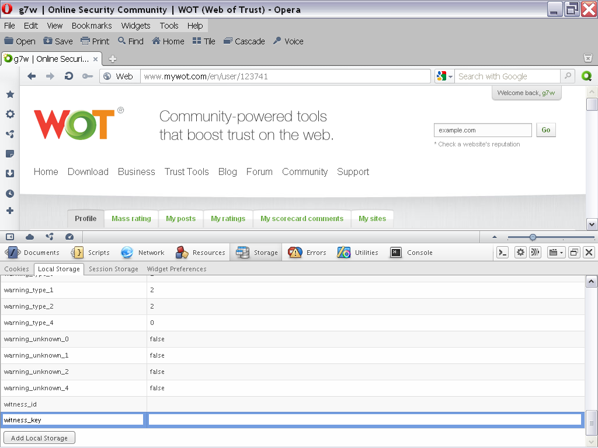Close the g7w Online Security tab
598x448 pixels.
[95, 59]
